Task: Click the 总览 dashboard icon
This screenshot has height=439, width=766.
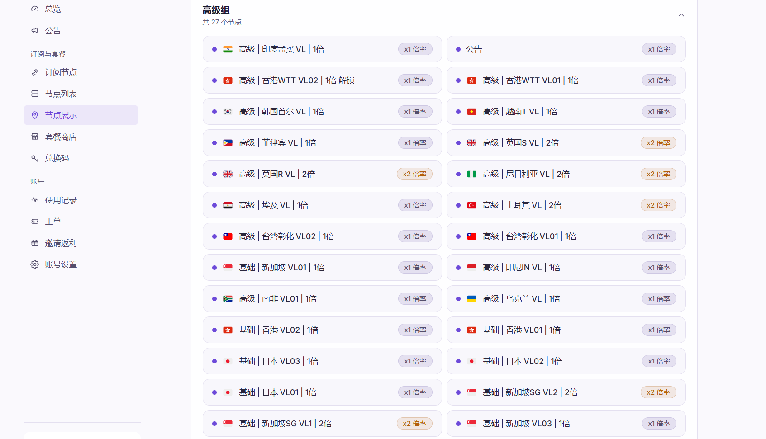Action: pos(35,9)
